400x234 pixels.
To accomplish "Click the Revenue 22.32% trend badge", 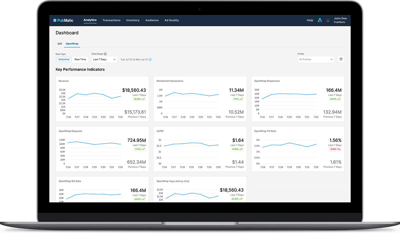I will point(139,99).
